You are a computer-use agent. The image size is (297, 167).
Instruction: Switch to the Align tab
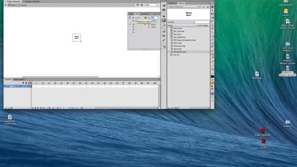pyautogui.click(x=131, y=14)
